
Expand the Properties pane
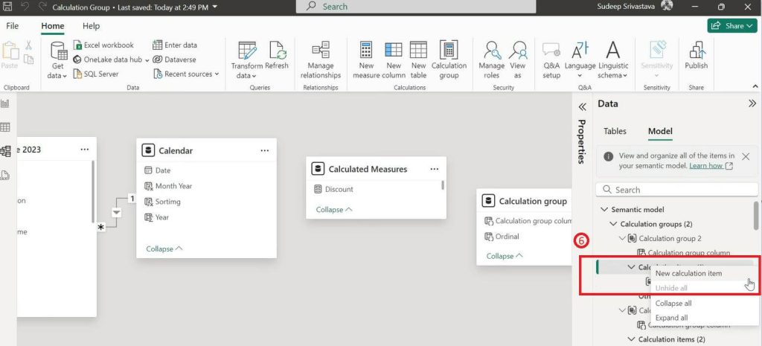(x=582, y=107)
